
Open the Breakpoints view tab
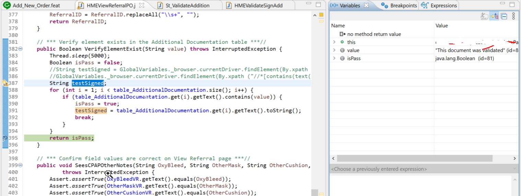coord(400,5)
